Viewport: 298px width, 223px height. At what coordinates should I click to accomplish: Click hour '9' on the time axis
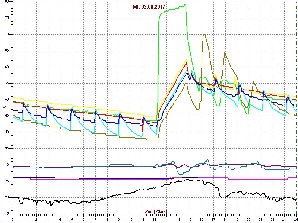pos(119,219)
